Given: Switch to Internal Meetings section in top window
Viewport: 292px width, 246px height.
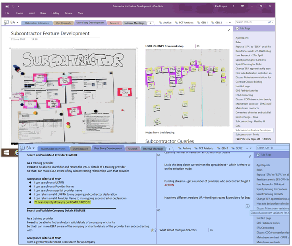Looking at the screenshot, I should pos(134,23).
